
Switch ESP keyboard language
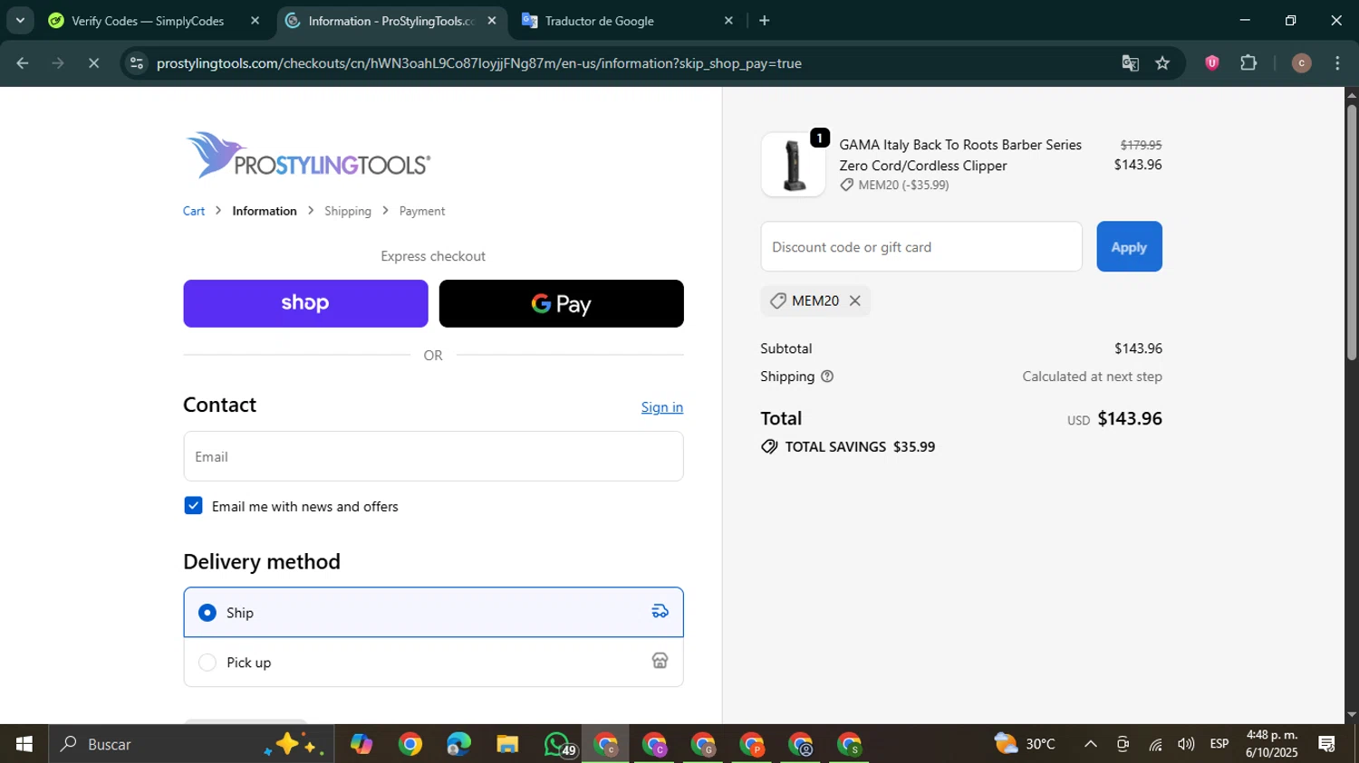pyautogui.click(x=1219, y=744)
